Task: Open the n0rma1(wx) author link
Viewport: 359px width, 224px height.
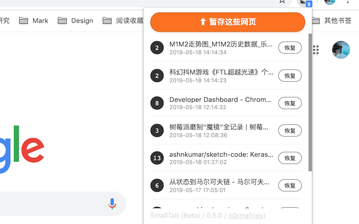Action: click(x=247, y=216)
